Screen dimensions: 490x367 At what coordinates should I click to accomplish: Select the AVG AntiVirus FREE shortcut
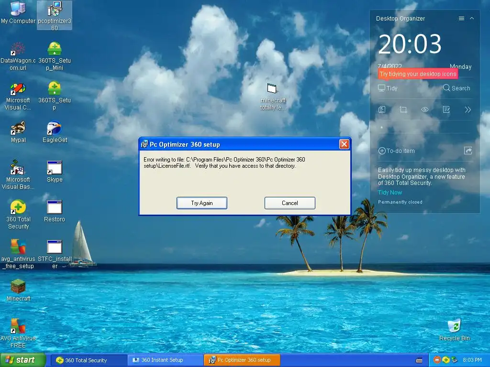[18, 333]
